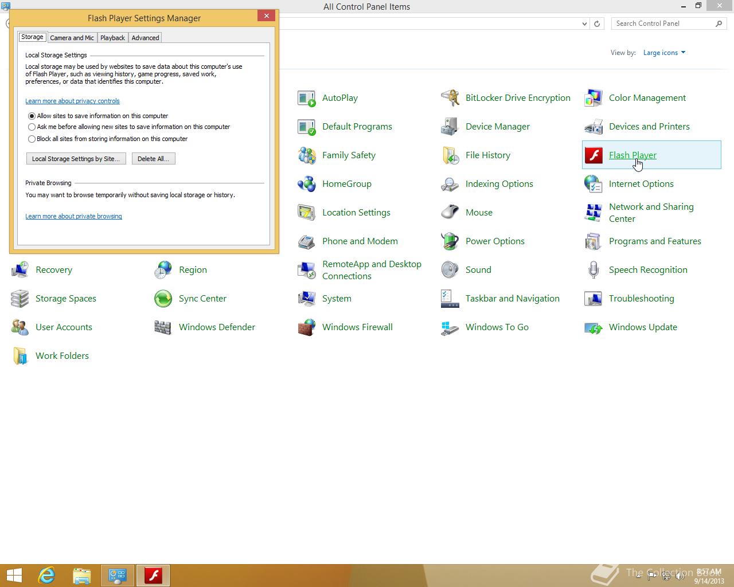Open the Troubleshooting icon
This screenshot has width=734, height=587.
tap(594, 299)
